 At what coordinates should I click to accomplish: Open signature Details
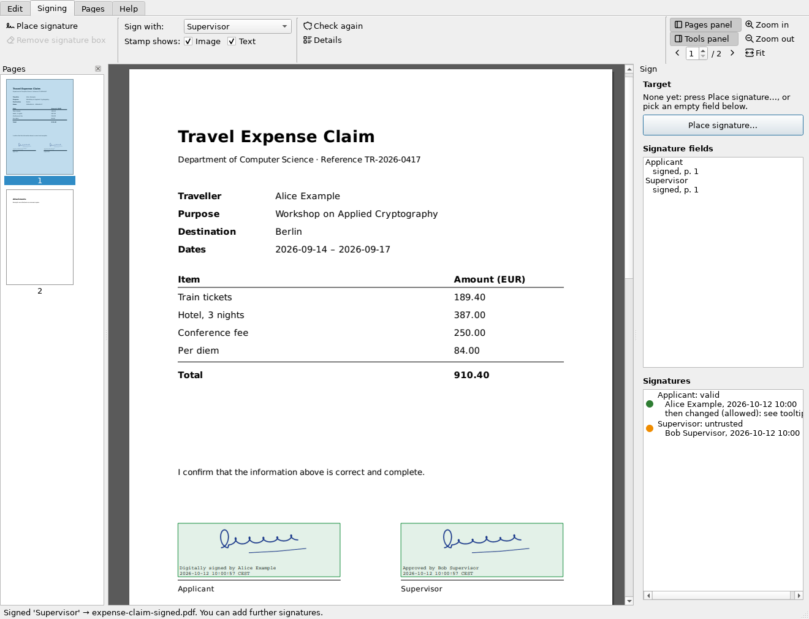click(x=322, y=40)
